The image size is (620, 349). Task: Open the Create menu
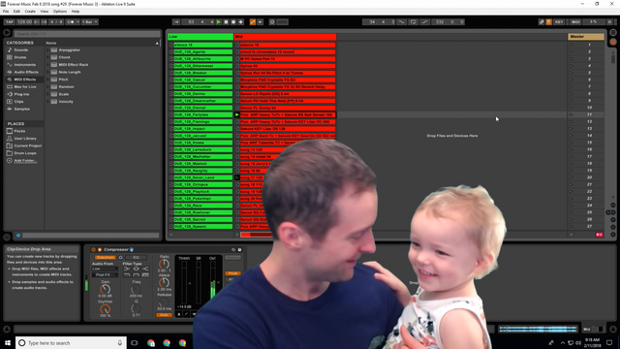[30, 12]
